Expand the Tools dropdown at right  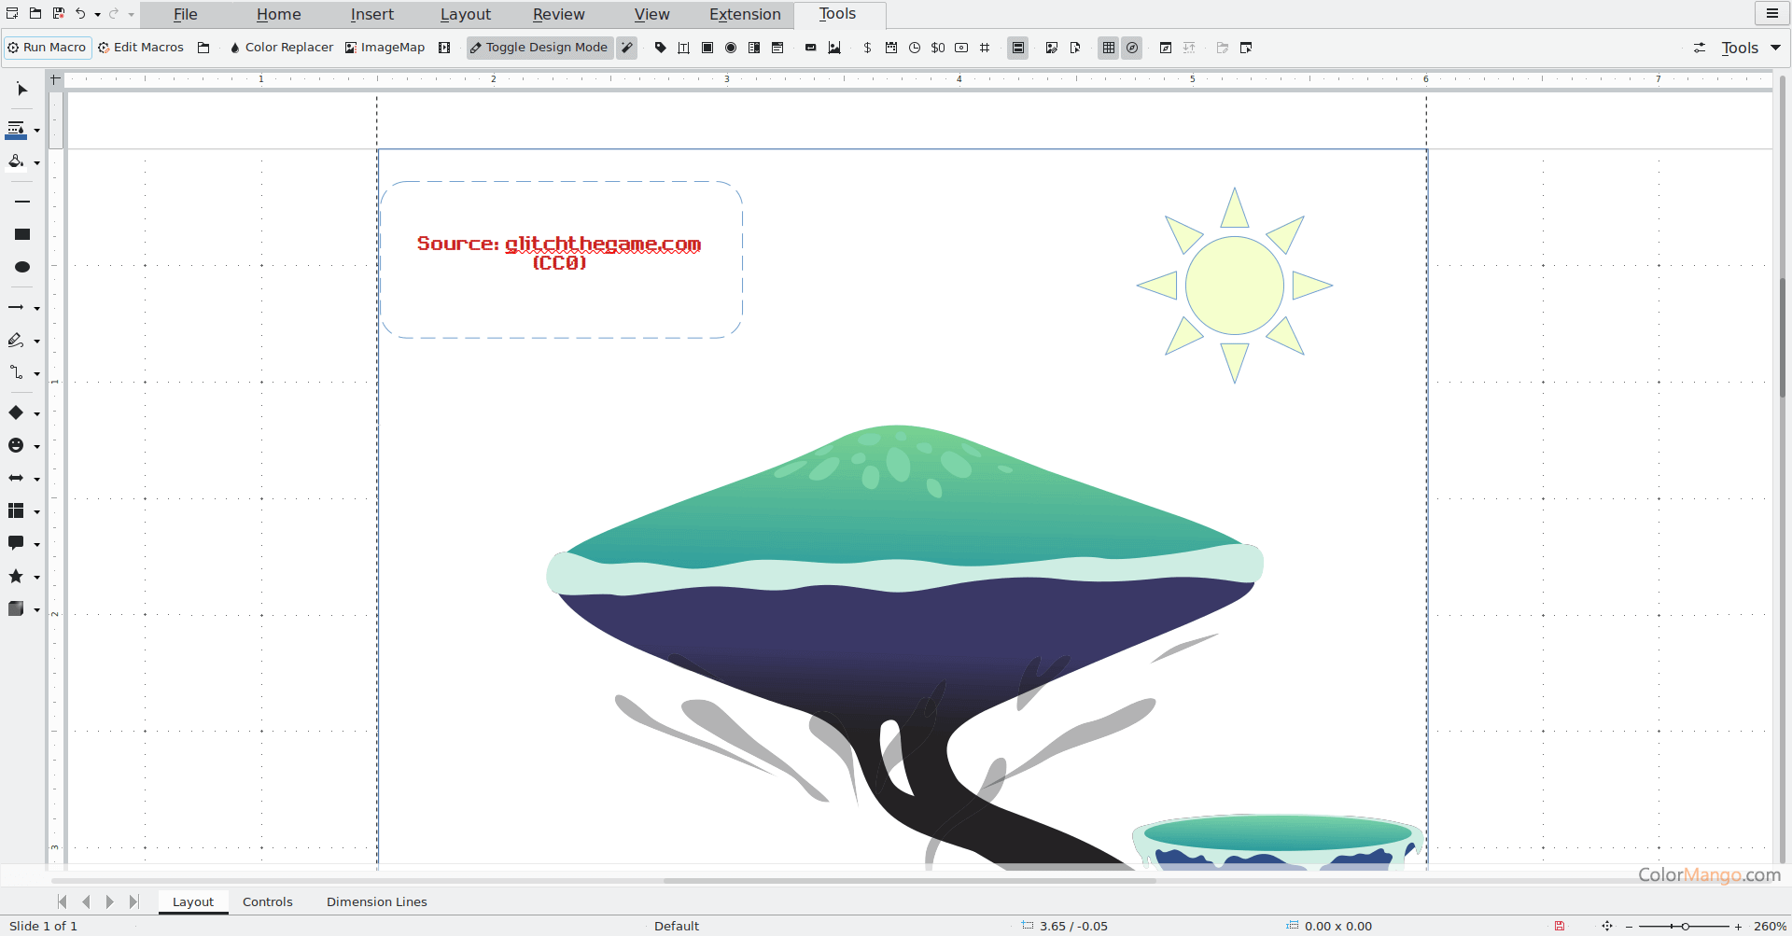(1775, 48)
